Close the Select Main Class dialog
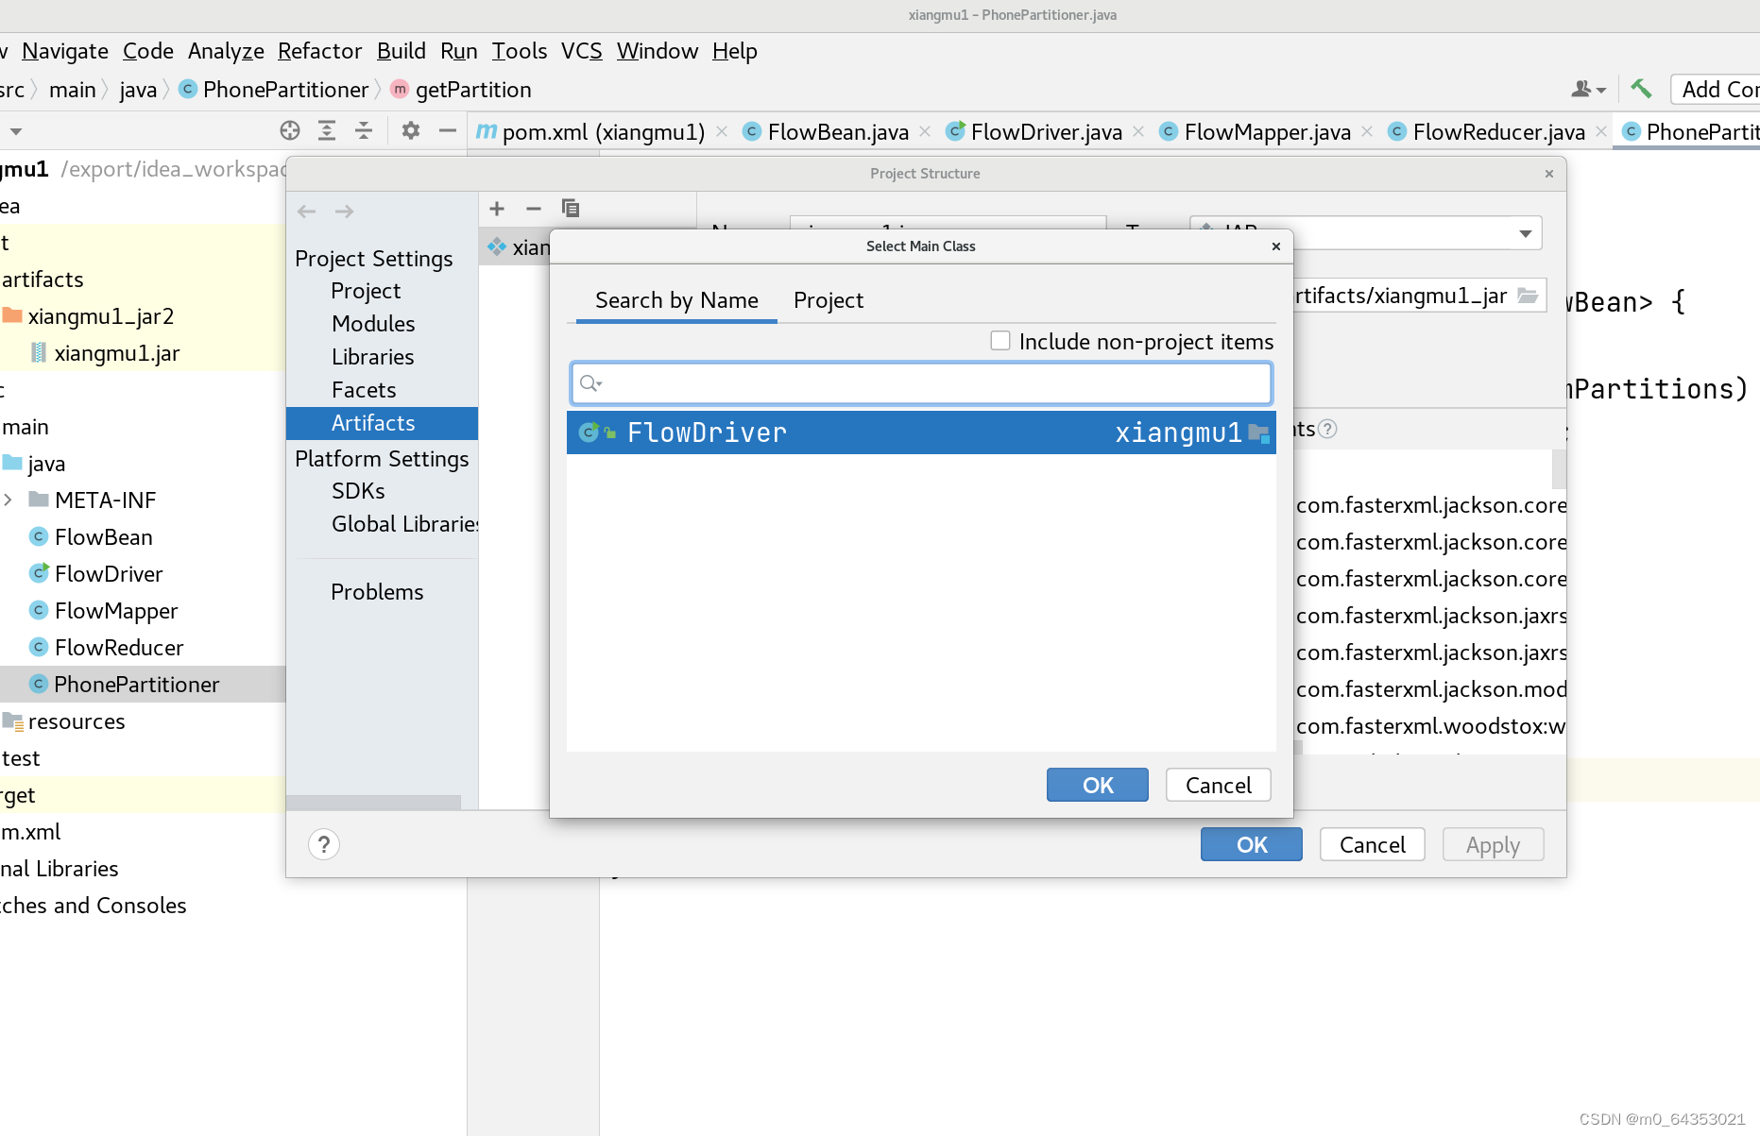Viewport: 1760px width, 1136px height. [x=1276, y=246]
